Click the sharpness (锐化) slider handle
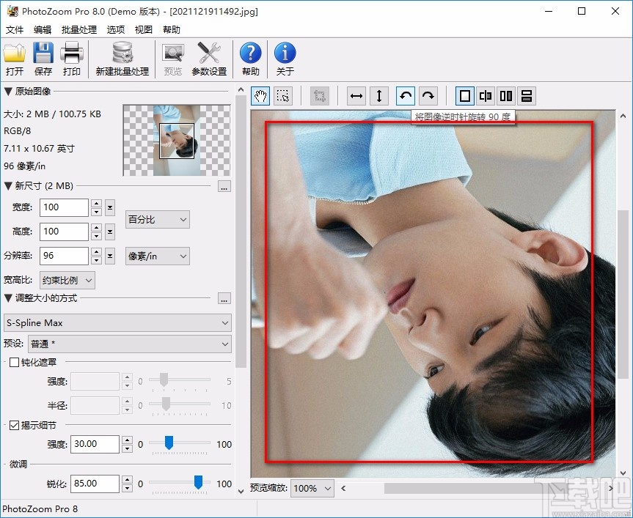 [x=198, y=481]
